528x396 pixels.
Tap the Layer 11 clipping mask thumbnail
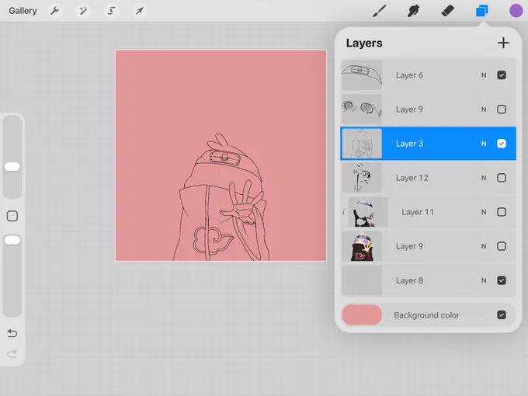(x=368, y=212)
